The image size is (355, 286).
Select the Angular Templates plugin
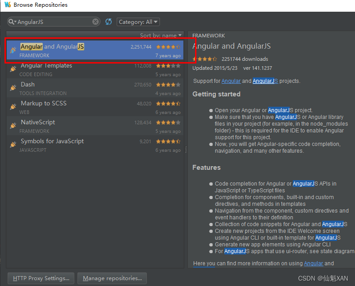[x=95, y=69]
